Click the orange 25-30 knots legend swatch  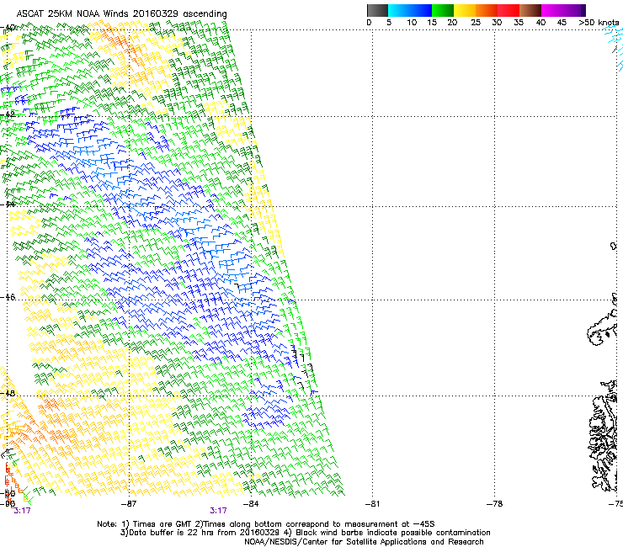coord(487,10)
